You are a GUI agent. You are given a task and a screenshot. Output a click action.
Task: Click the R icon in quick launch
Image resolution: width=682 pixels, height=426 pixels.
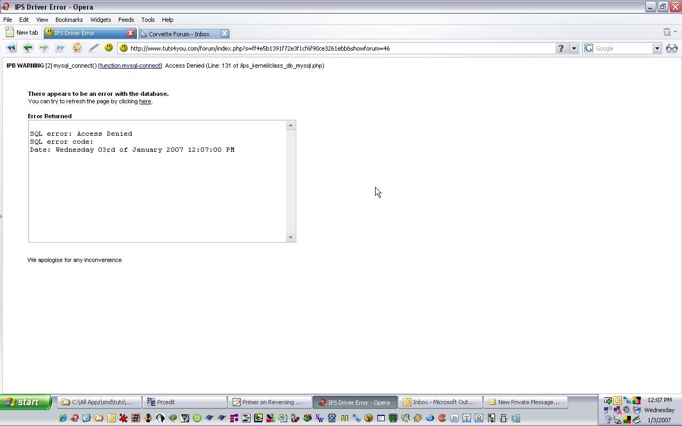pyautogui.click(x=479, y=419)
